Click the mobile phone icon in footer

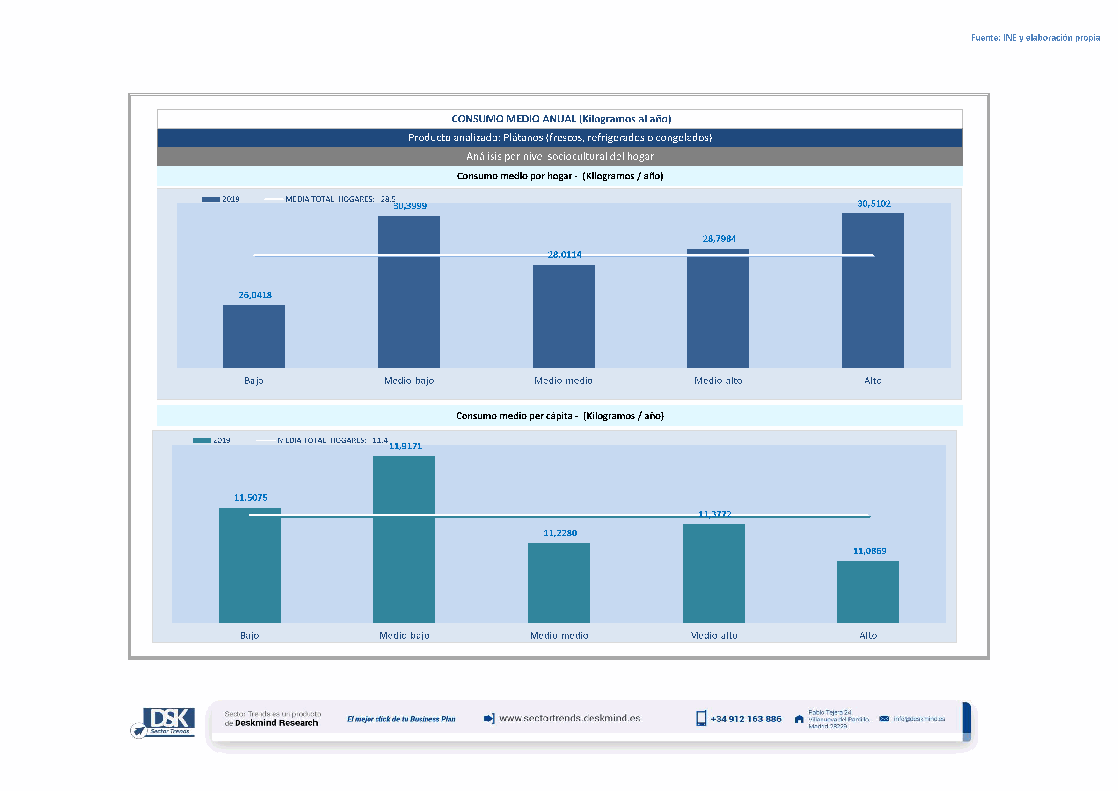[x=701, y=718]
